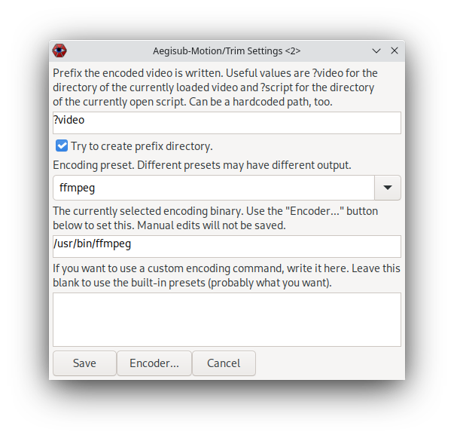Screen dimensions: 454x438
Task: Click the 'Encoding preset' description label
Action: pos(202,165)
